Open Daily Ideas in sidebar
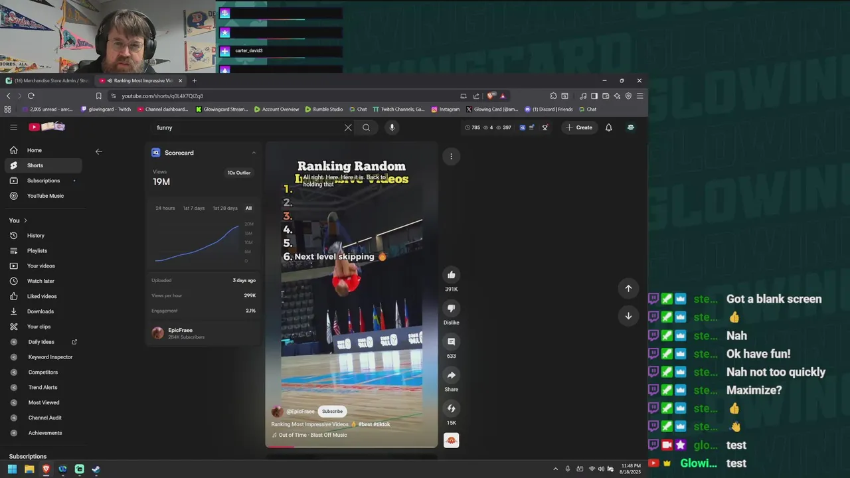The image size is (850, 478). coord(43,342)
